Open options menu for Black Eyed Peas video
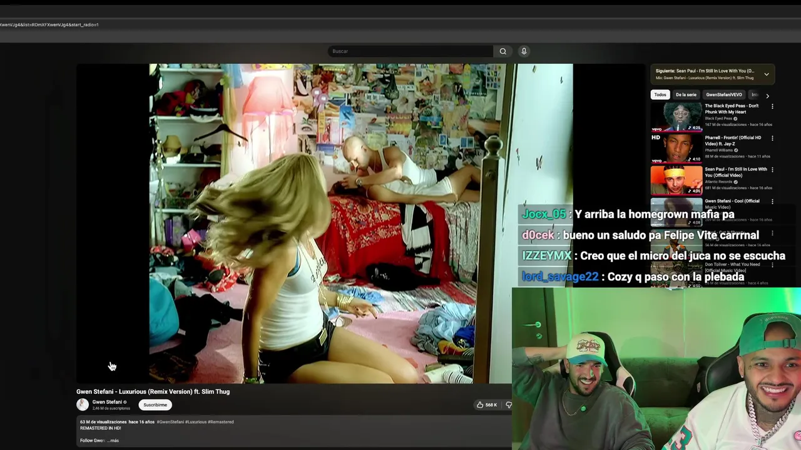 tap(772, 106)
